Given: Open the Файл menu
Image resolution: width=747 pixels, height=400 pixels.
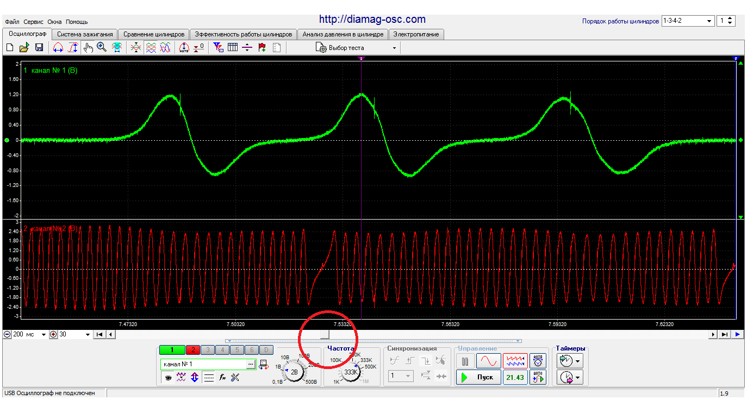Looking at the screenshot, I should click(x=12, y=22).
